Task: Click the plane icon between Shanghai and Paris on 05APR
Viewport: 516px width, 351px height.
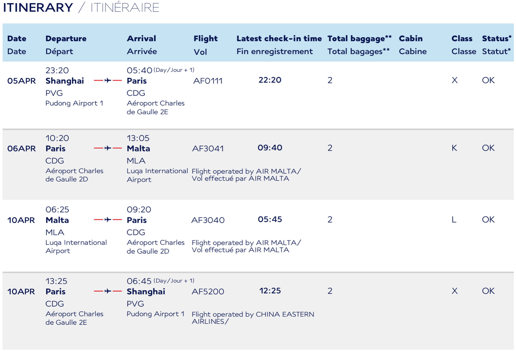Action: click(x=108, y=80)
